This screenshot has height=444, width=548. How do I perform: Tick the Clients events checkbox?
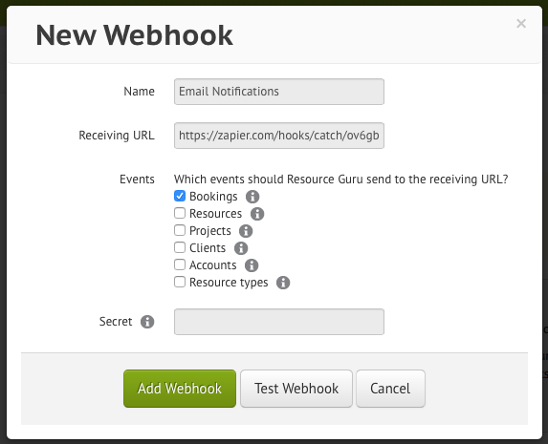[180, 247]
